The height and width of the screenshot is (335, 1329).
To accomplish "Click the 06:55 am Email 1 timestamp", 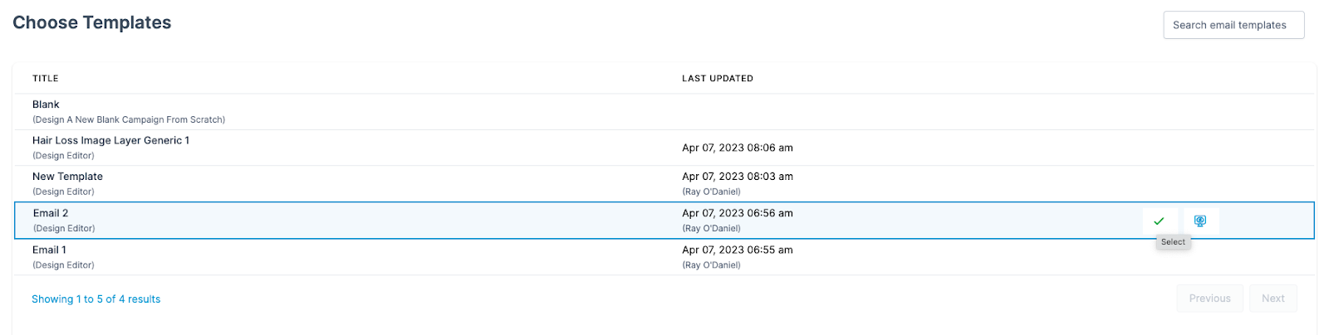I will 737,250.
